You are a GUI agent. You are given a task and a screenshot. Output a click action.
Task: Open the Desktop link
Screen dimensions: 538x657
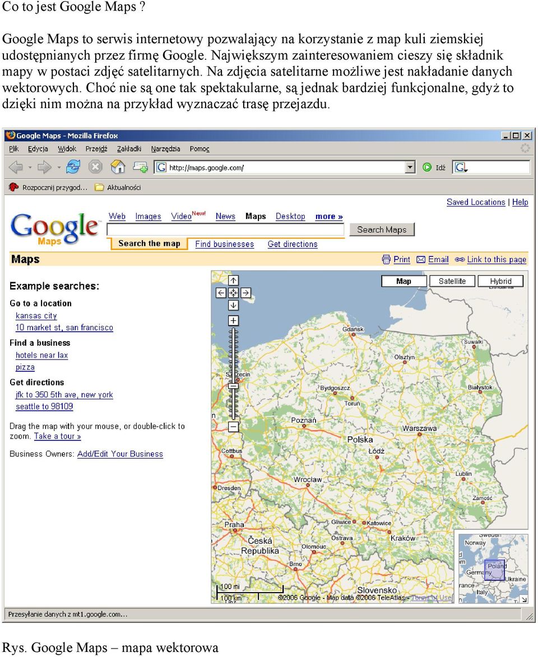pyautogui.click(x=290, y=216)
